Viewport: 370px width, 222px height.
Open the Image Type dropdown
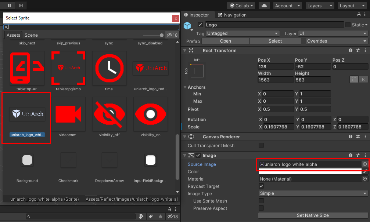point(313,193)
